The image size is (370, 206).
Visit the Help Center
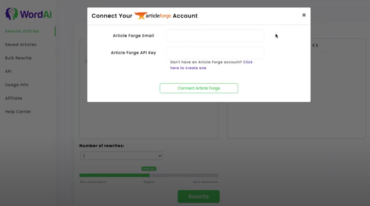pyautogui.click(x=18, y=111)
